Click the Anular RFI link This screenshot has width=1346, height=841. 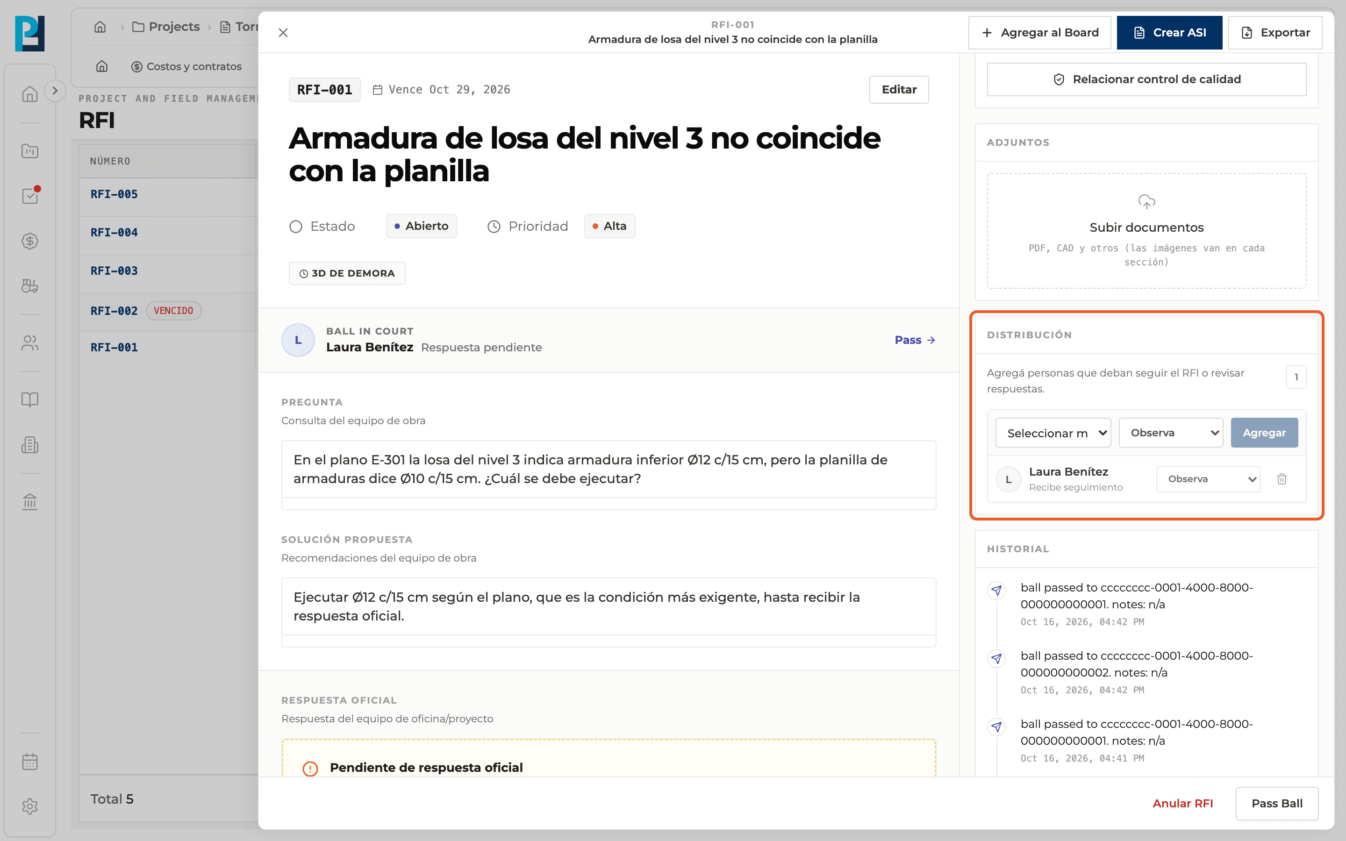(x=1182, y=803)
